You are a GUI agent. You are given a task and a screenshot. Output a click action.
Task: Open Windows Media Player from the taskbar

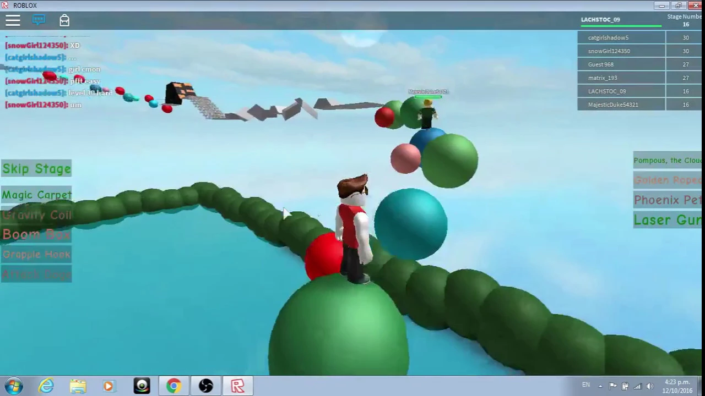(x=109, y=386)
